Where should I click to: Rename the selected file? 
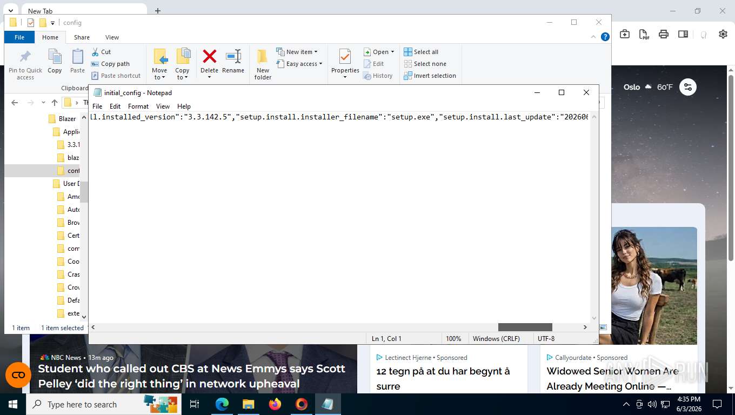(x=233, y=61)
